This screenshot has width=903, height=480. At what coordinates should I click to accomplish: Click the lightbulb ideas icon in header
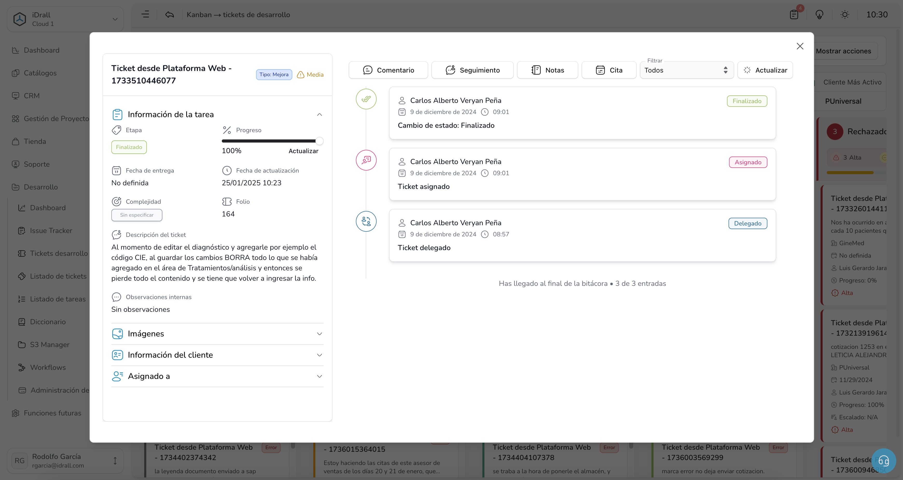(x=819, y=14)
